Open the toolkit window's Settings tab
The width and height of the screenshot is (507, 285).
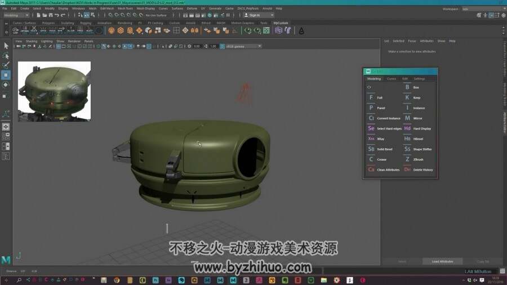(419, 78)
